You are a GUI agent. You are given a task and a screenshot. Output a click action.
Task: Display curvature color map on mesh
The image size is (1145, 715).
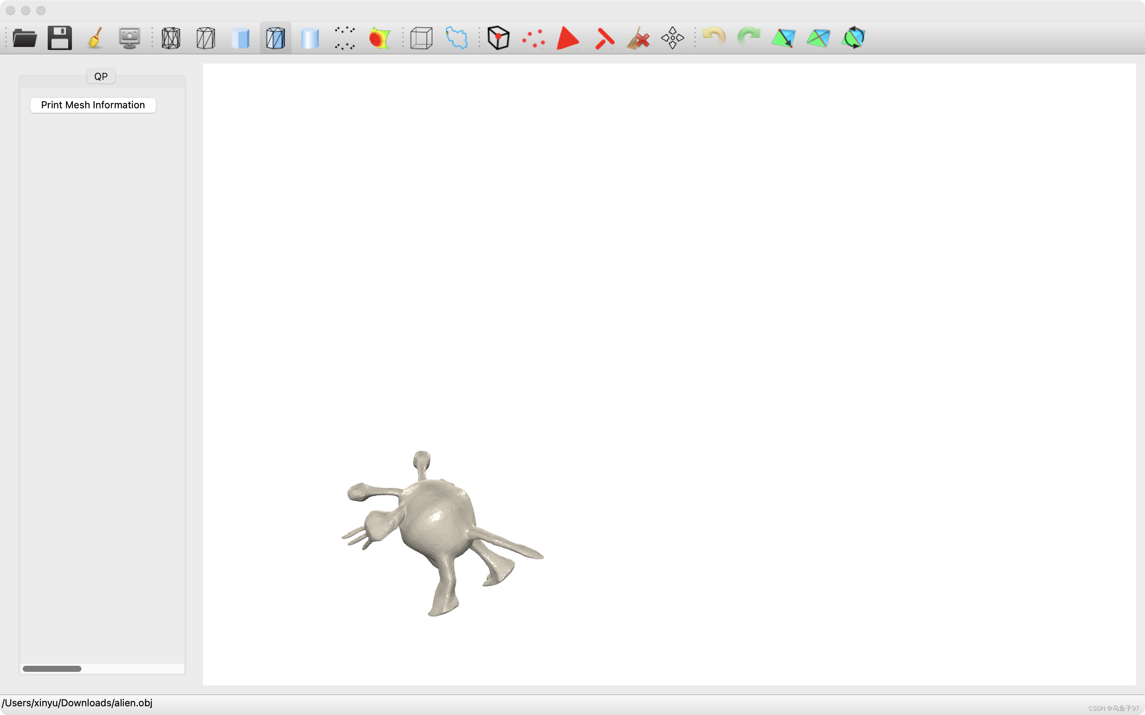pos(380,38)
